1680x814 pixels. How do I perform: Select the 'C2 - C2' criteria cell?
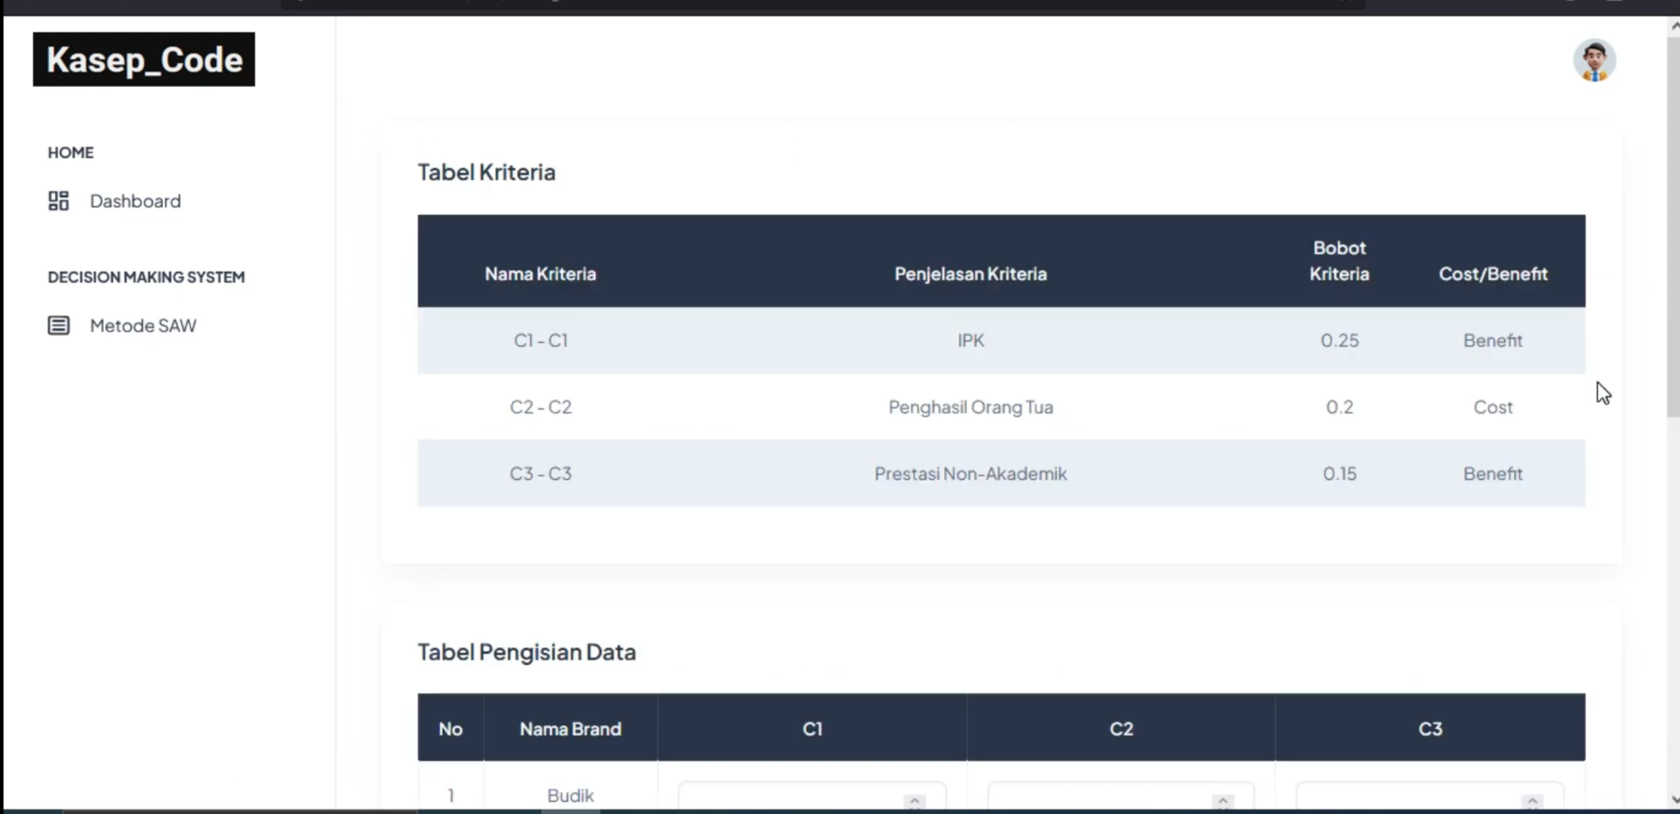tap(540, 407)
